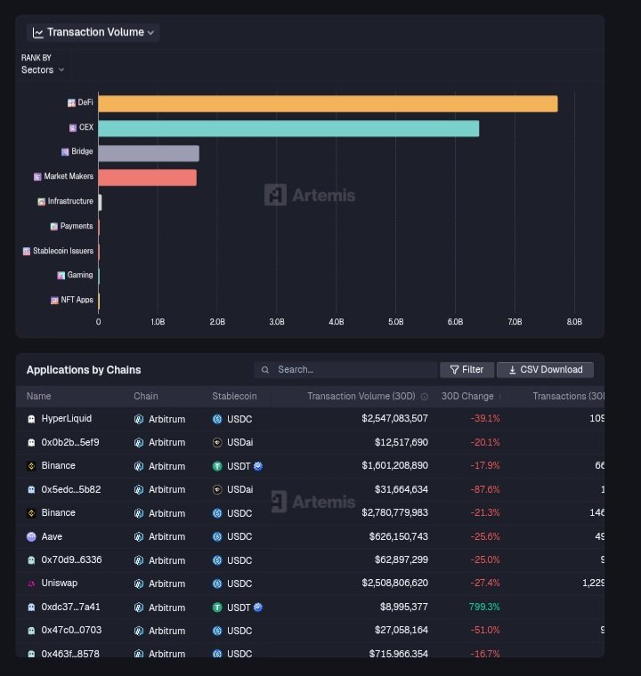Select the -51.0% change value
Screen dimensions: 641x676
tap(485, 630)
